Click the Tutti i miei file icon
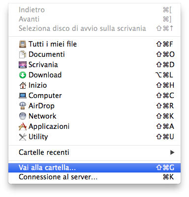This screenshot has height=197, width=189. tap(23, 44)
